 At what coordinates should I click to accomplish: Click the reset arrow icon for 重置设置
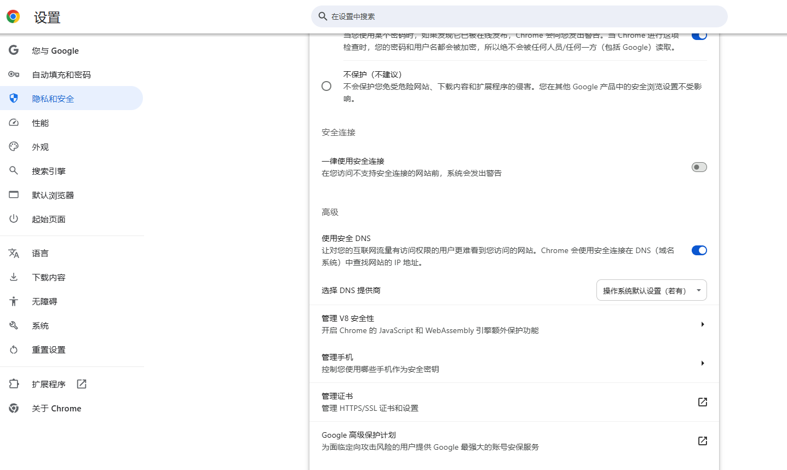14,349
